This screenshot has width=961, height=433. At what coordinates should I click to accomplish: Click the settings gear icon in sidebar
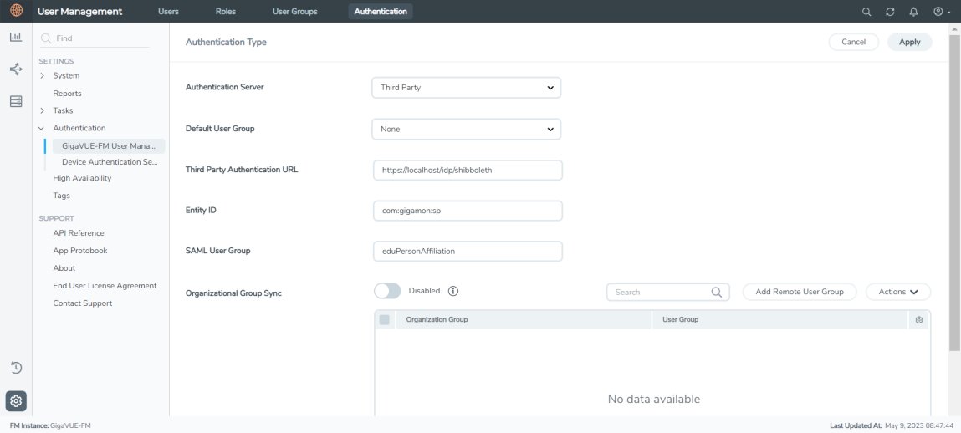click(x=16, y=401)
